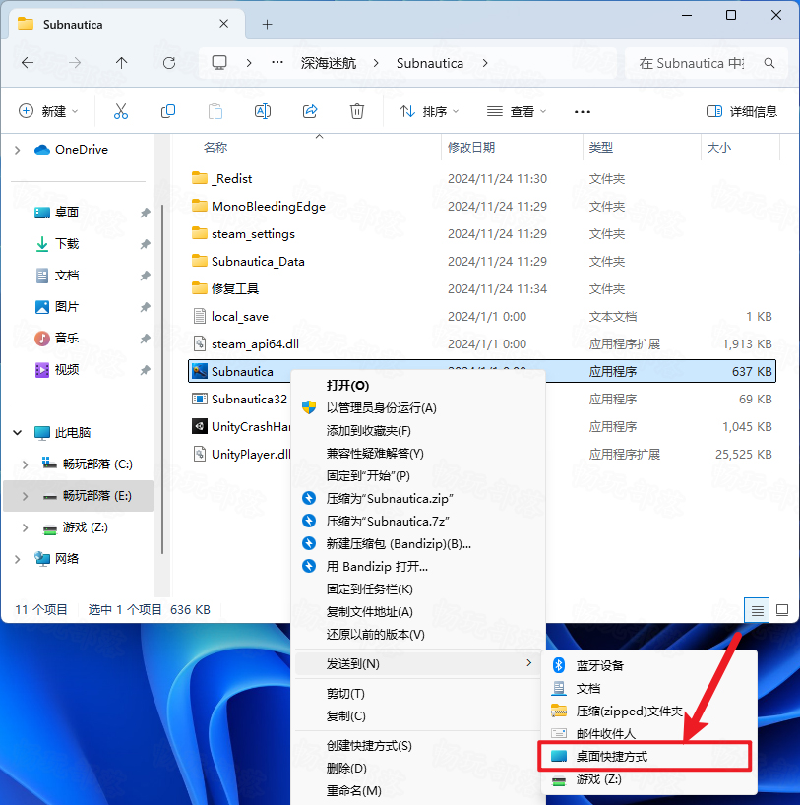Open 图片 in the navigation pane
This screenshot has width=800, height=805.
tap(67, 307)
